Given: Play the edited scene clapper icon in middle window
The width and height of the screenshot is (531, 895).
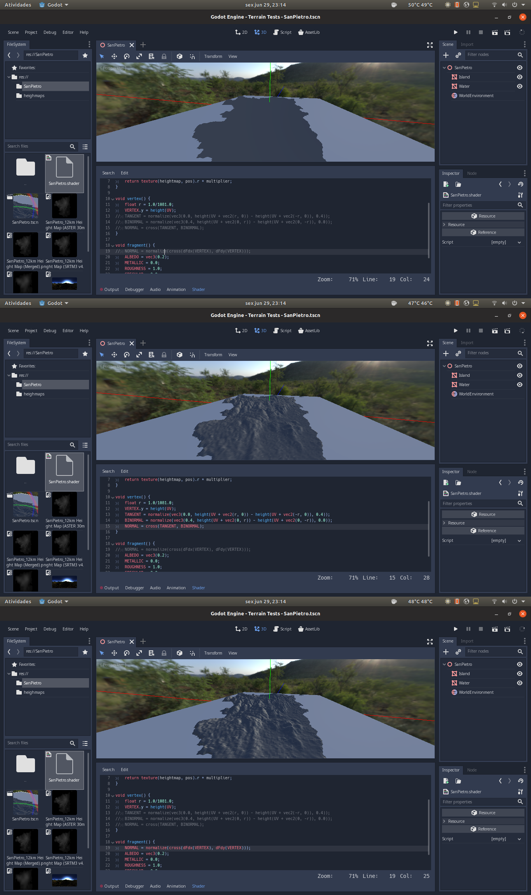Looking at the screenshot, I should coord(494,331).
